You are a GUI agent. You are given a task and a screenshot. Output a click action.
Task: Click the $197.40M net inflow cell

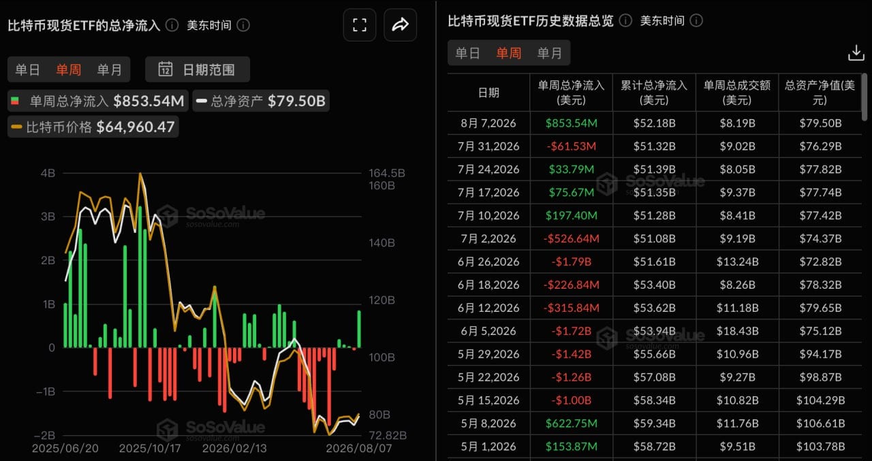pyautogui.click(x=571, y=216)
